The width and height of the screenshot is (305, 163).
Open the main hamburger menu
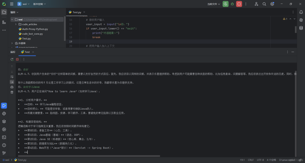(x=11, y=4)
